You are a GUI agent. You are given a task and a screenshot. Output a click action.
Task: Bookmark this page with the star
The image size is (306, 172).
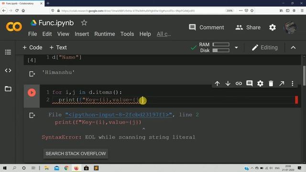pyautogui.click(x=252, y=11)
